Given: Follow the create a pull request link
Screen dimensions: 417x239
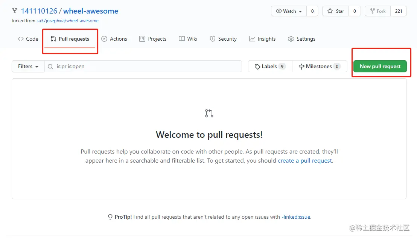Looking at the screenshot, I should point(305,161).
